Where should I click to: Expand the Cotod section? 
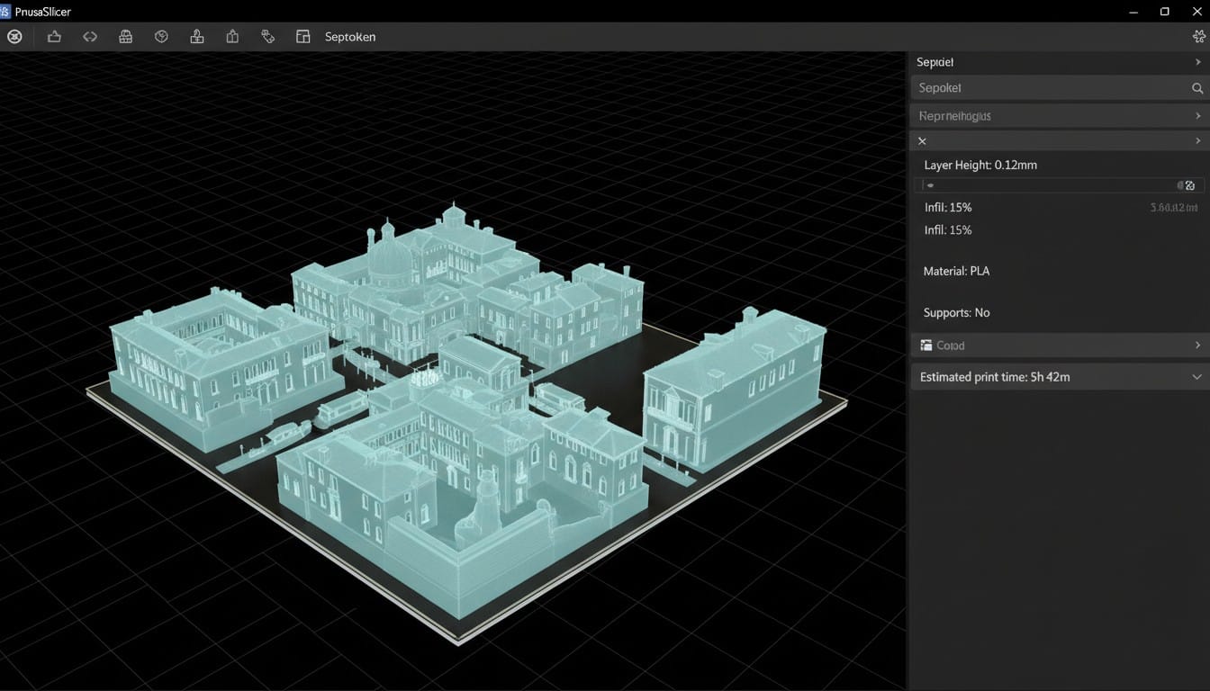point(1197,345)
